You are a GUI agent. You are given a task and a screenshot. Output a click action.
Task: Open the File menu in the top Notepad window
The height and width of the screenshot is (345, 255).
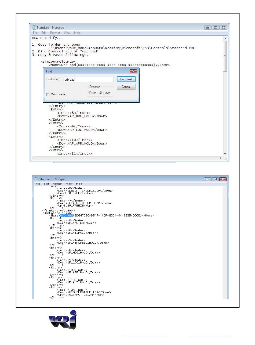35,33
